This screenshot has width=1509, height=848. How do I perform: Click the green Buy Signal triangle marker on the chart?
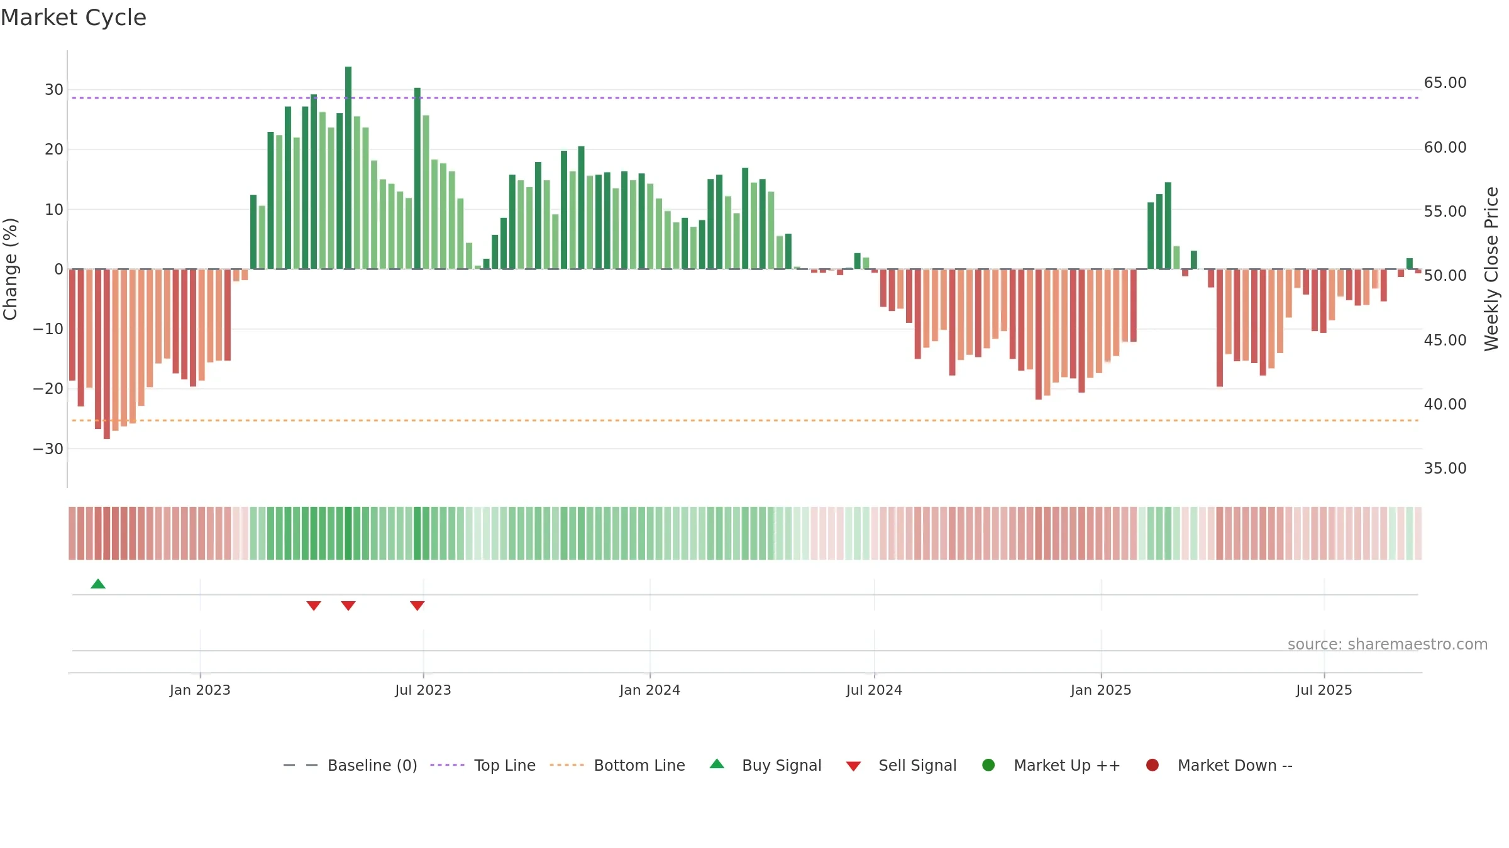(x=98, y=584)
